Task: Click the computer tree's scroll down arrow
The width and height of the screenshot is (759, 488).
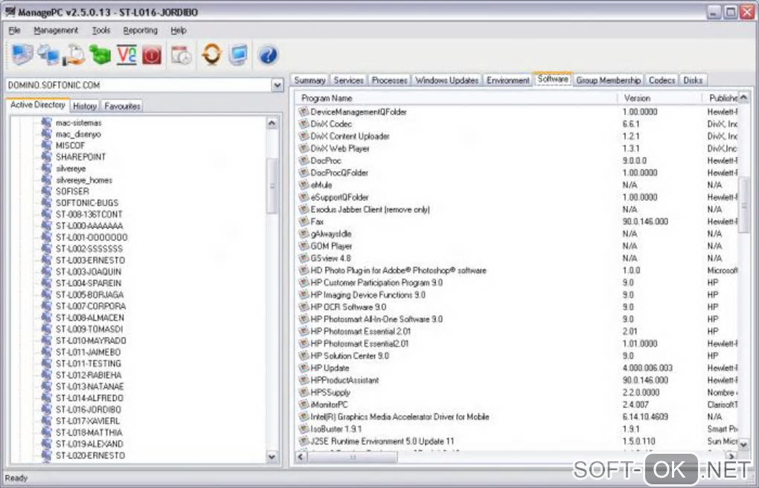Action: pyautogui.click(x=272, y=456)
